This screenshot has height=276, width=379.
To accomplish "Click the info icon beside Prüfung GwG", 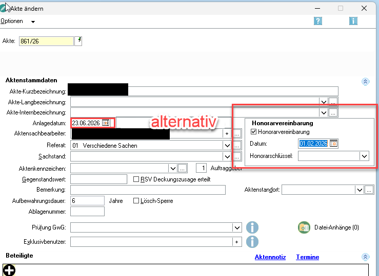I will click(252, 227).
